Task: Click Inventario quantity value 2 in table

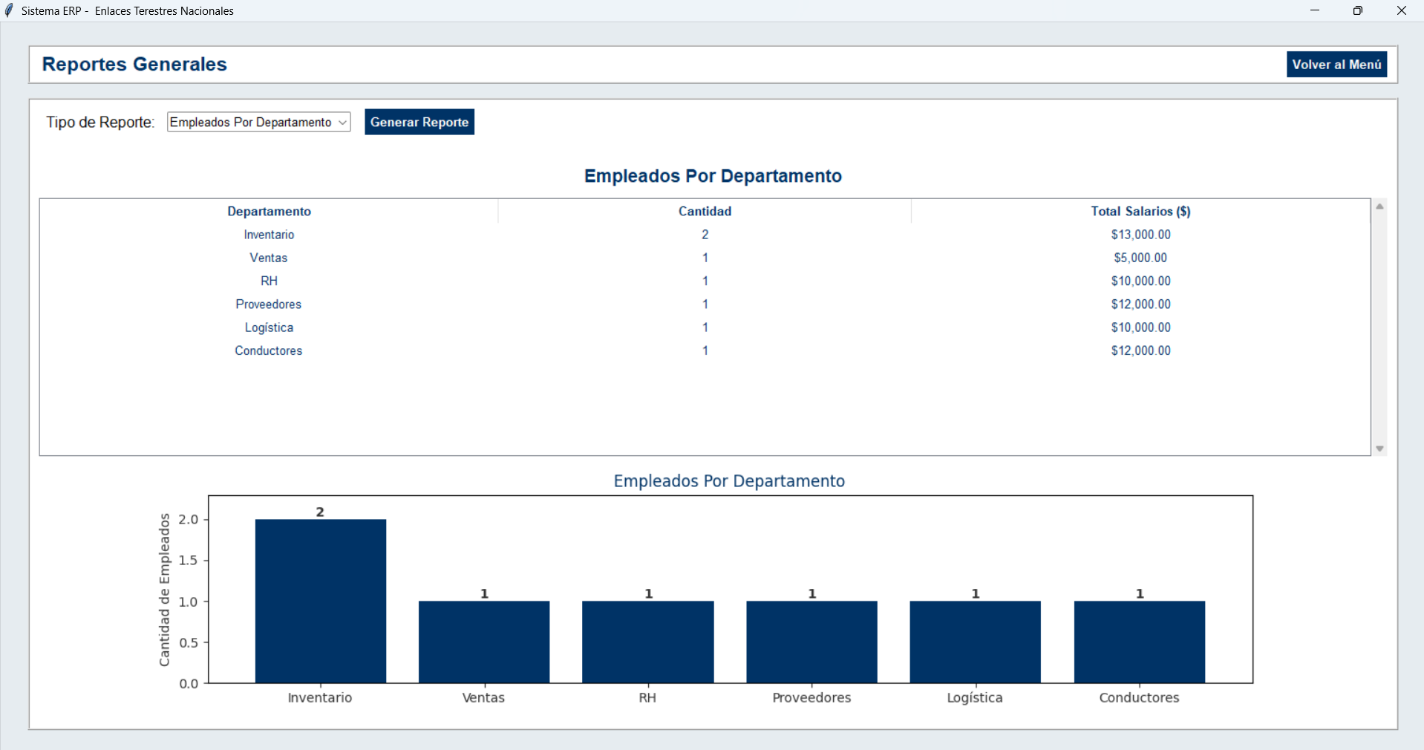Action: point(705,235)
